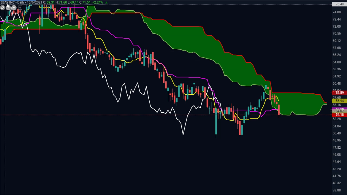Click the low value 69.14

pos(74,2)
